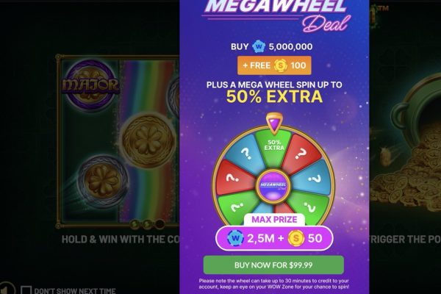441x294 pixels.
Task: Click the gold S coin in the Max Prize pill
Action: [x=296, y=238]
